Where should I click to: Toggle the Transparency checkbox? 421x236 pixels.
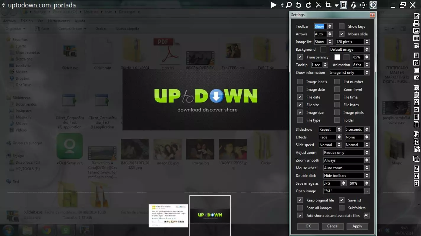(x=300, y=57)
